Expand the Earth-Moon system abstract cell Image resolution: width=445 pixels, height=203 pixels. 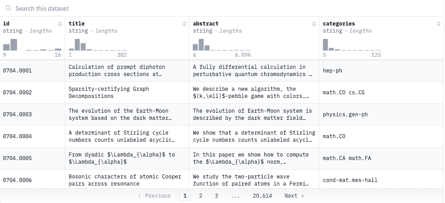(254, 114)
